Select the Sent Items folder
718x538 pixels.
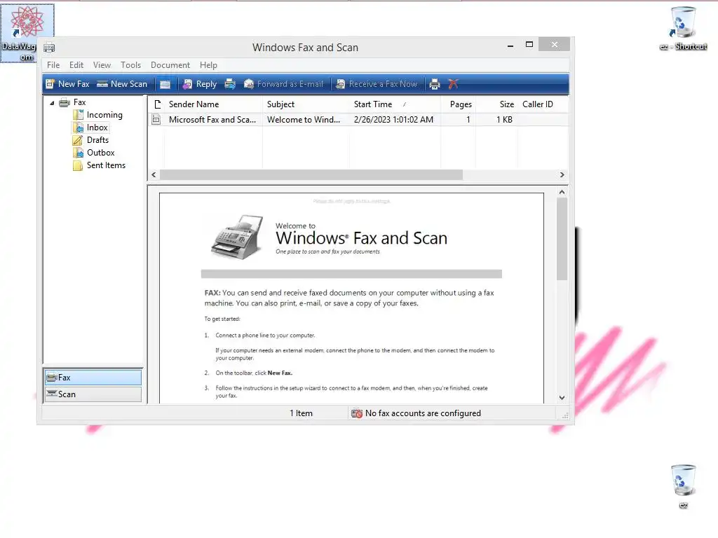tap(106, 165)
